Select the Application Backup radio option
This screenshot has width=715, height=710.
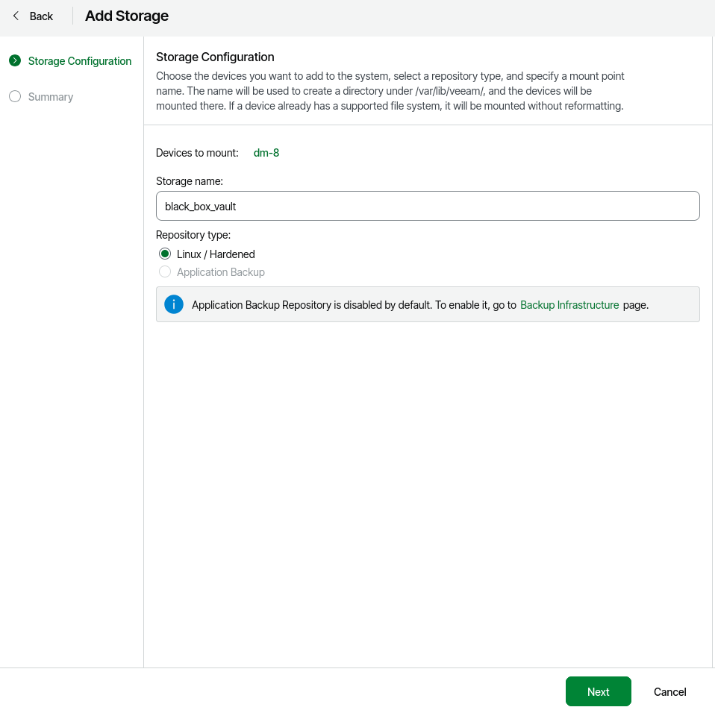click(212, 272)
